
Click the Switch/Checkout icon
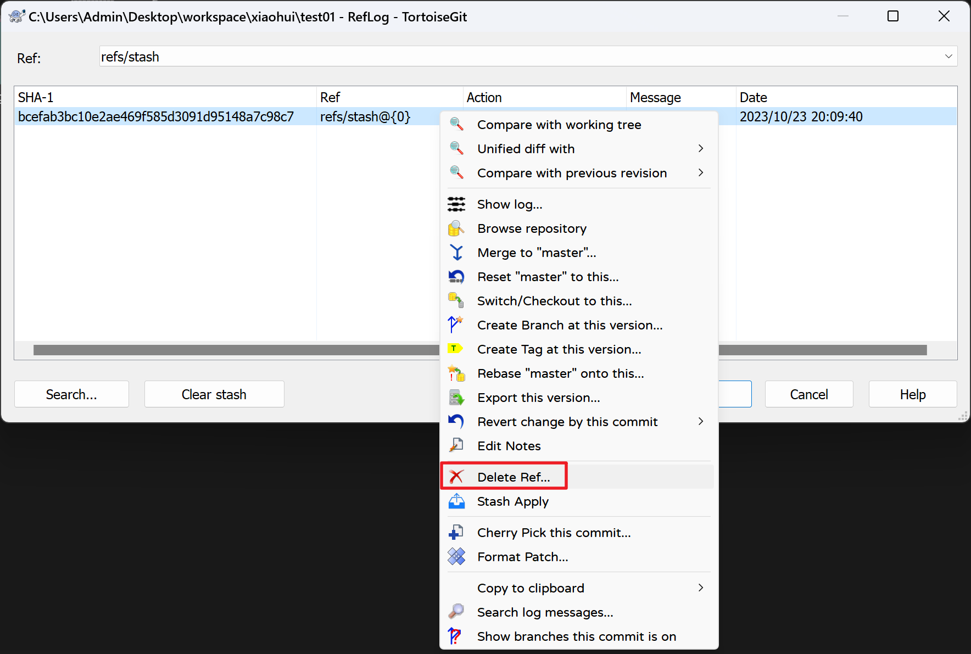(x=456, y=301)
